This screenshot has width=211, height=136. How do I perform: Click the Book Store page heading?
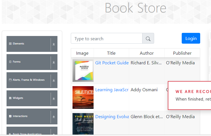pyautogui.click(x=136, y=8)
